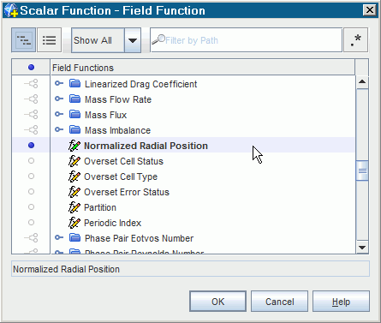Click the Periodic Index function icon

pyautogui.click(x=74, y=223)
